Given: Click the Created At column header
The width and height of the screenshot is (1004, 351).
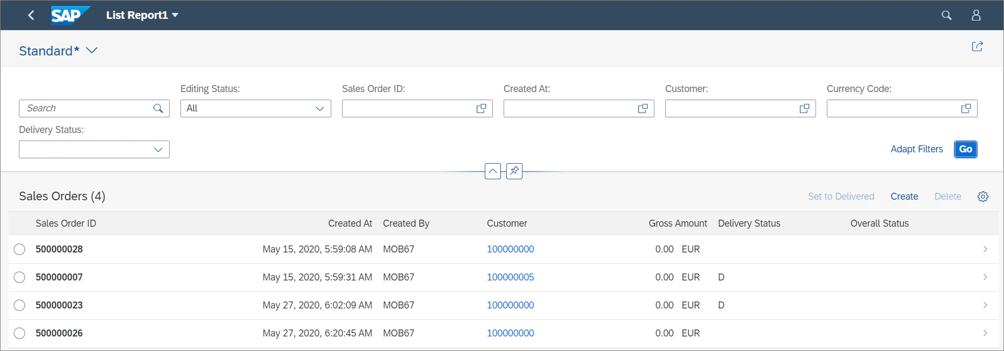Looking at the screenshot, I should point(350,223).
